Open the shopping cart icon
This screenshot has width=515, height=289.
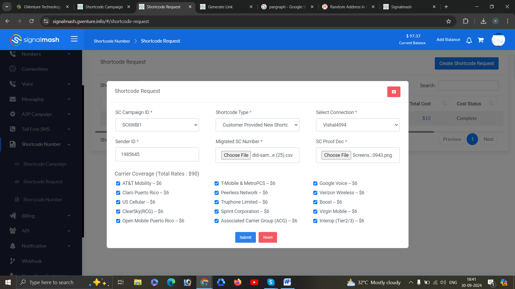481,40
